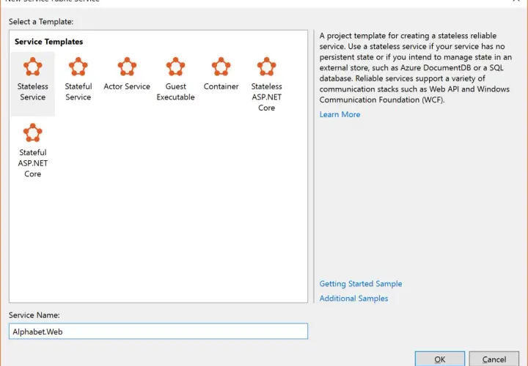528x366 pixels.
Task: Pick the Stateful ASP.NET Core icon
Action: coord(33,132)
